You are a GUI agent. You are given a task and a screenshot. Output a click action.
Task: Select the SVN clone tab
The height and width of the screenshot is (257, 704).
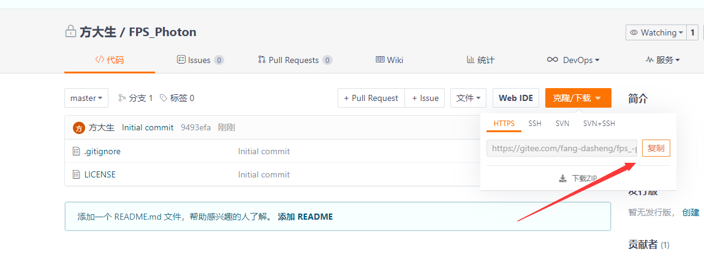[x=562, y=124]
